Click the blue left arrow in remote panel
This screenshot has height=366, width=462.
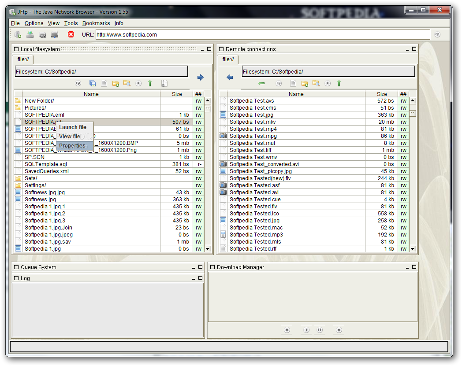coord(230,78)
